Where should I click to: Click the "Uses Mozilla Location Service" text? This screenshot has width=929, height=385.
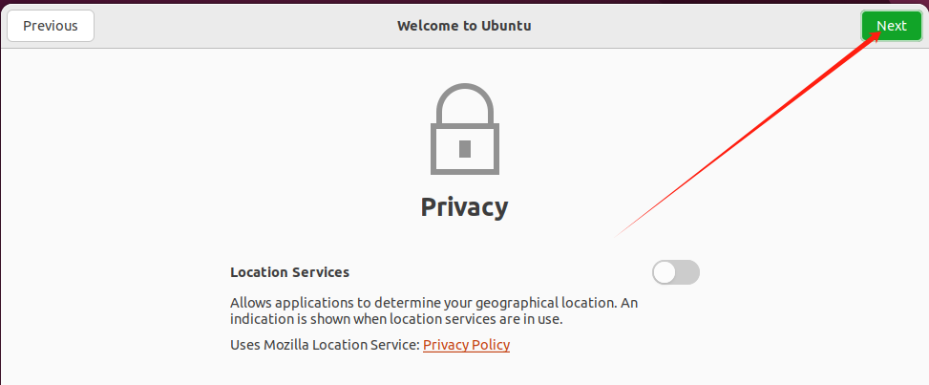click(x=324, y=345)
